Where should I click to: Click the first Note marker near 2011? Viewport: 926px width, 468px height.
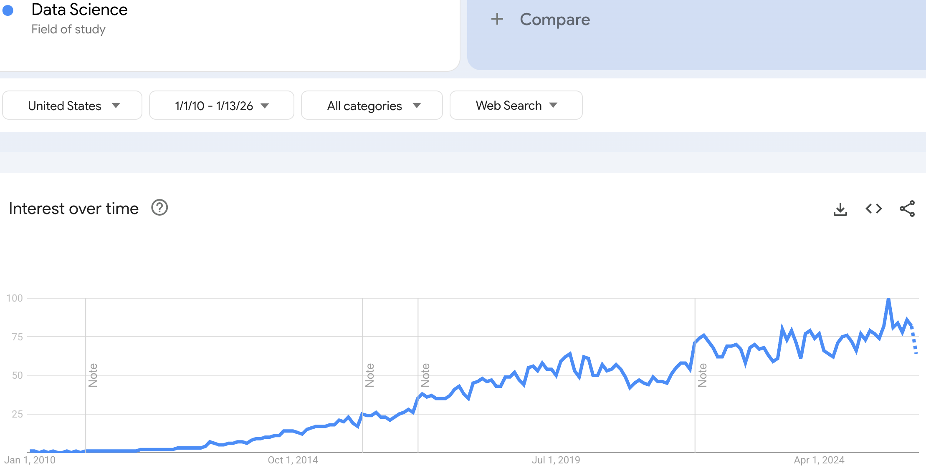point(93,375)
